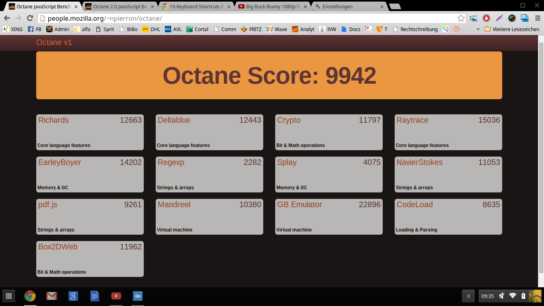The image size is (544, 306).
Task: Click the Raytrace benchmark name
Action: 413,120
